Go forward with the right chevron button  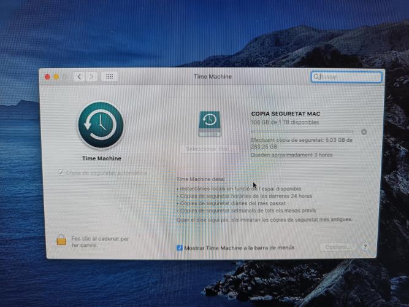click(91, 77)
